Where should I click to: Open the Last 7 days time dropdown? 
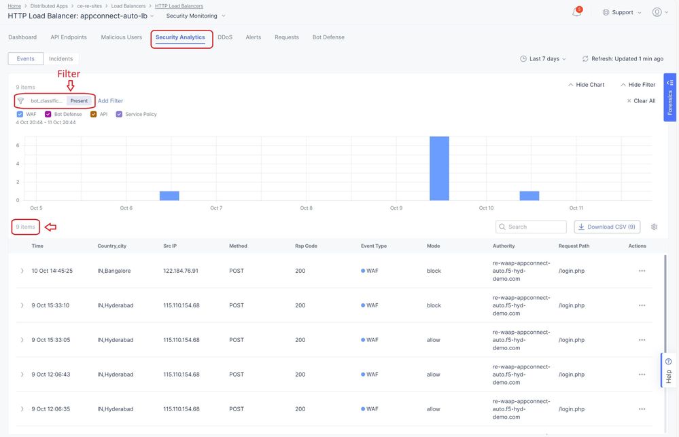543,59
